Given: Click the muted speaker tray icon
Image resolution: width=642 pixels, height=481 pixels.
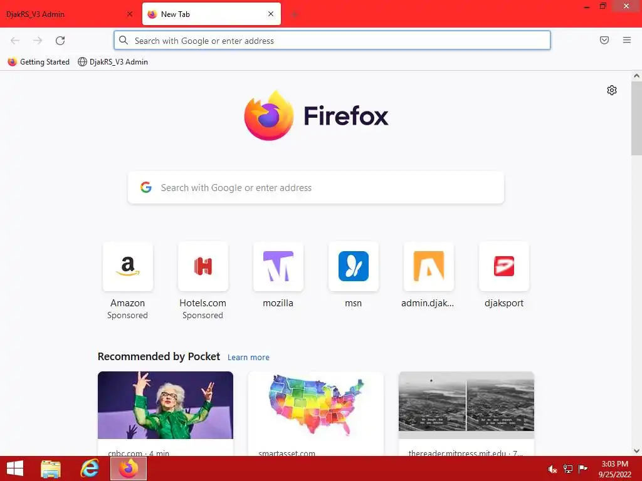Looking at the screenshot, I should tap(552, 469).
